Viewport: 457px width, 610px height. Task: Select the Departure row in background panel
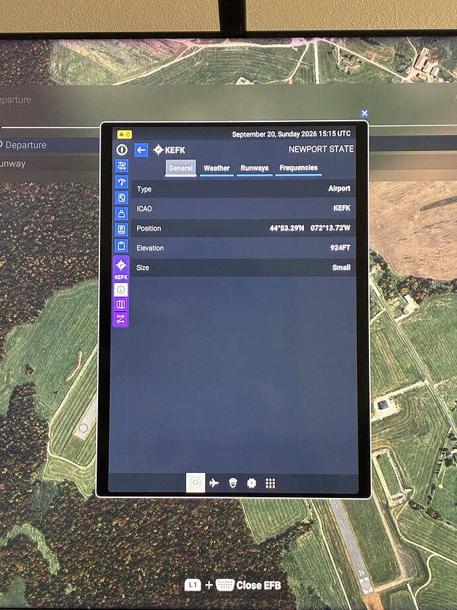click(48, 145)
